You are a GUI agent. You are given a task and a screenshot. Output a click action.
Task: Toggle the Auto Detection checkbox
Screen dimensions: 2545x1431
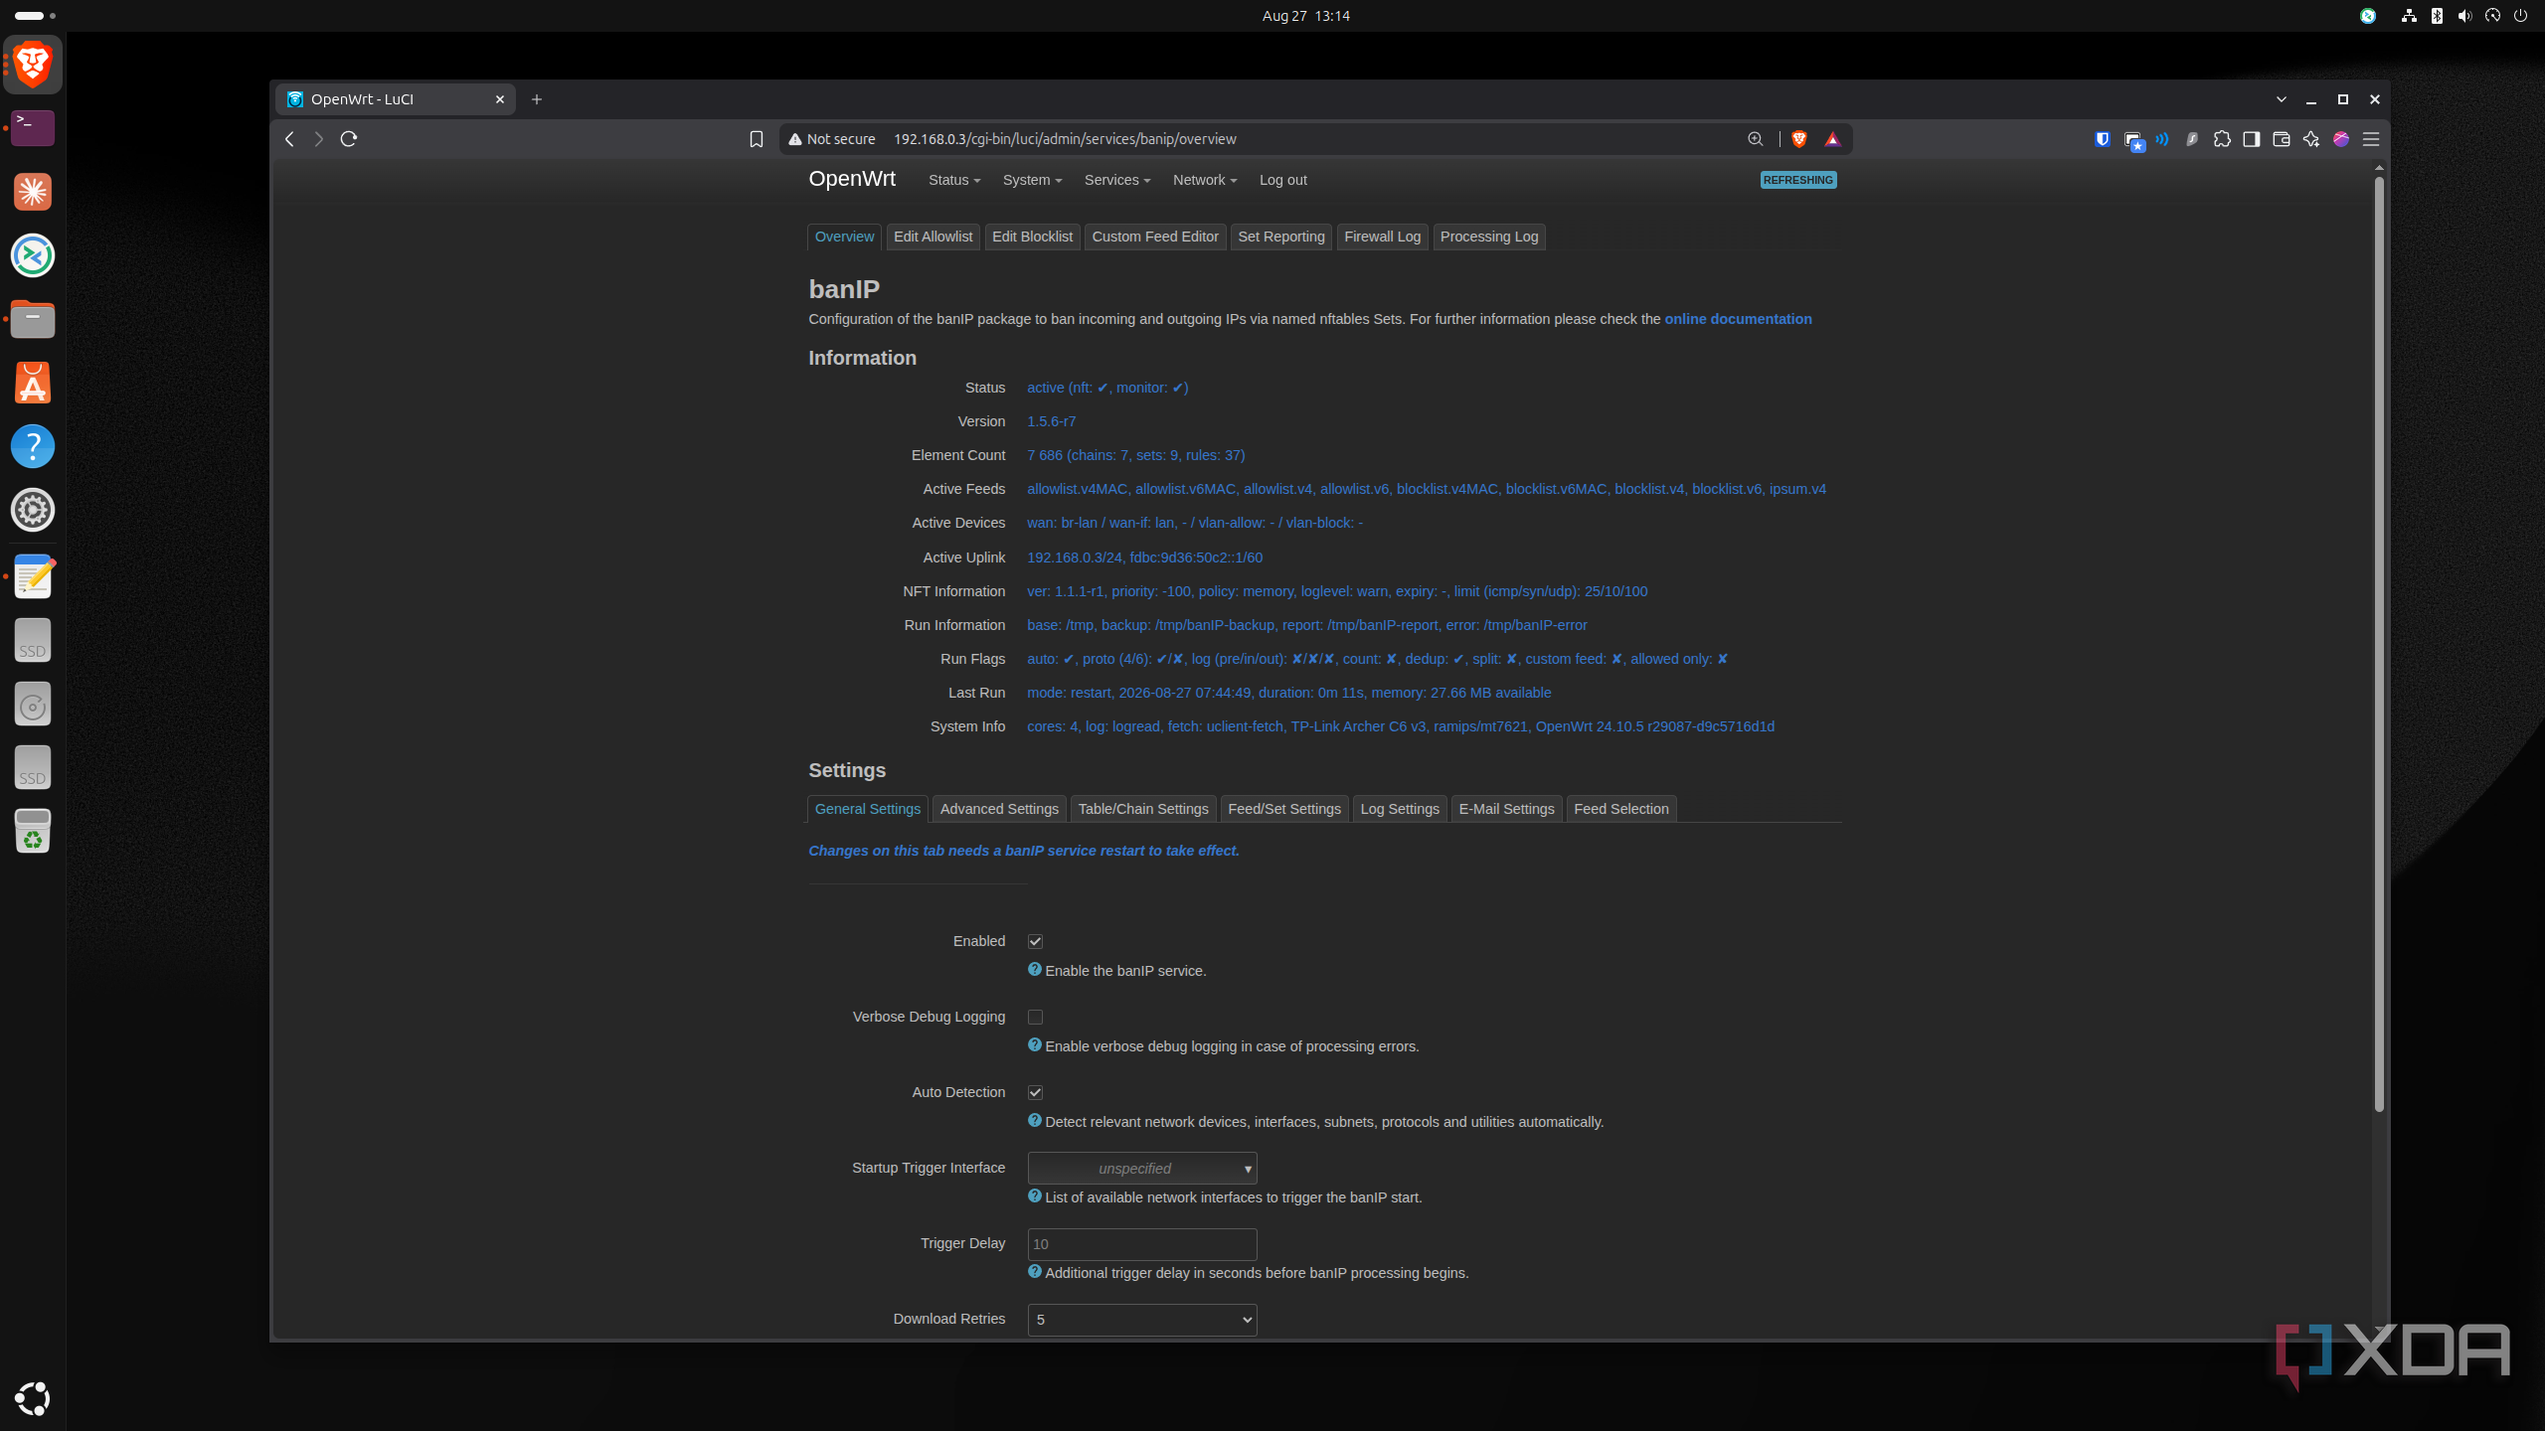1035,1092
